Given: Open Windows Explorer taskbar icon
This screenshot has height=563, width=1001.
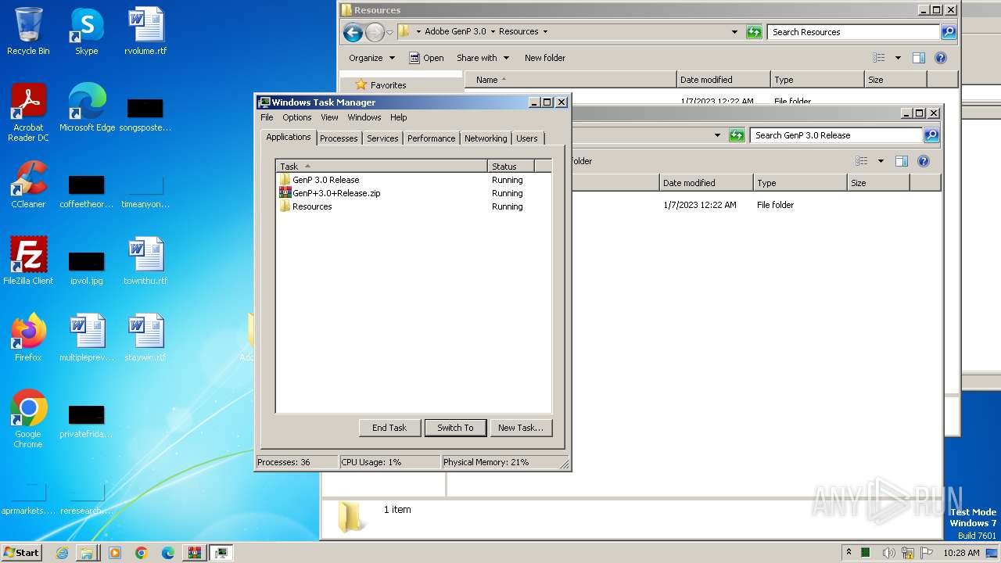Looking at the screenshot, I should [x=87, y=553].
